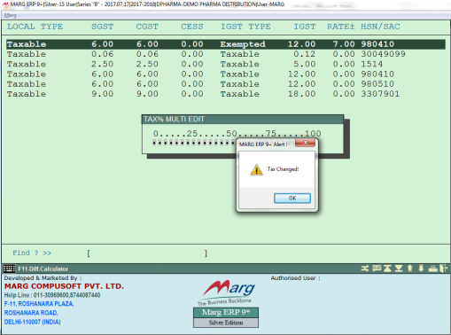451x335 pixels.
Task: Open the Marg menu
Action: tap(11, 15)
